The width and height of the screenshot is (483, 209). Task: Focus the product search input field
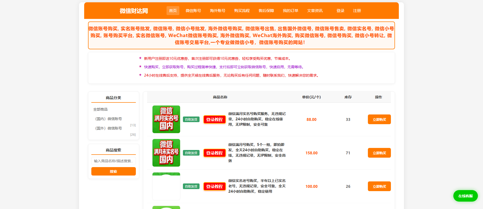tap(114, 161)
